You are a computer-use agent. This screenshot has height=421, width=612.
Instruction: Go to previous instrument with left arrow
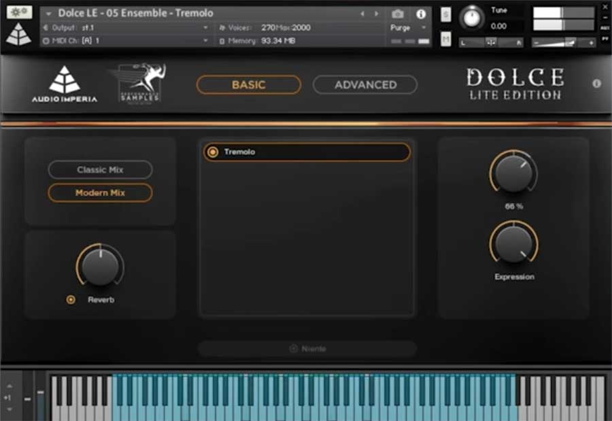coord(362,14)
